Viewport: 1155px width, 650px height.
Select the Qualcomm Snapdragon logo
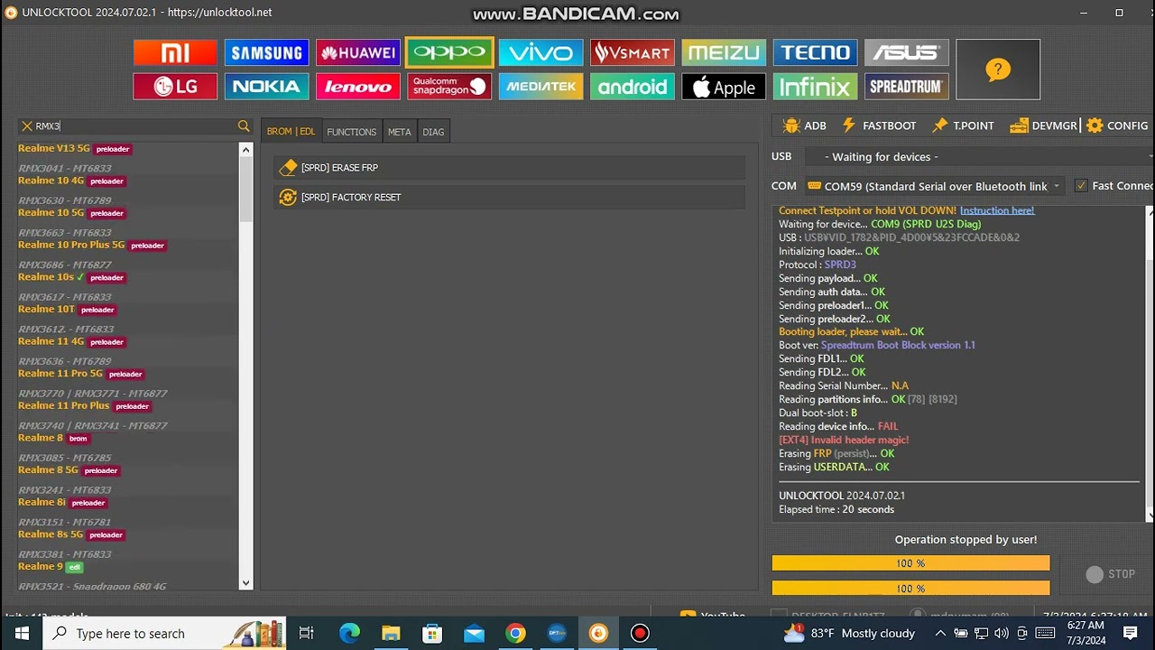449,87
